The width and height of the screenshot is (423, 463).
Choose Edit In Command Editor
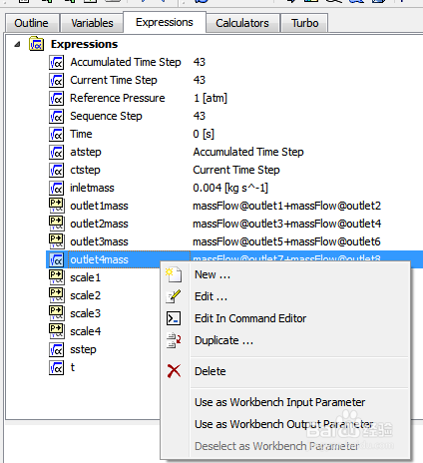coord(285,318)
